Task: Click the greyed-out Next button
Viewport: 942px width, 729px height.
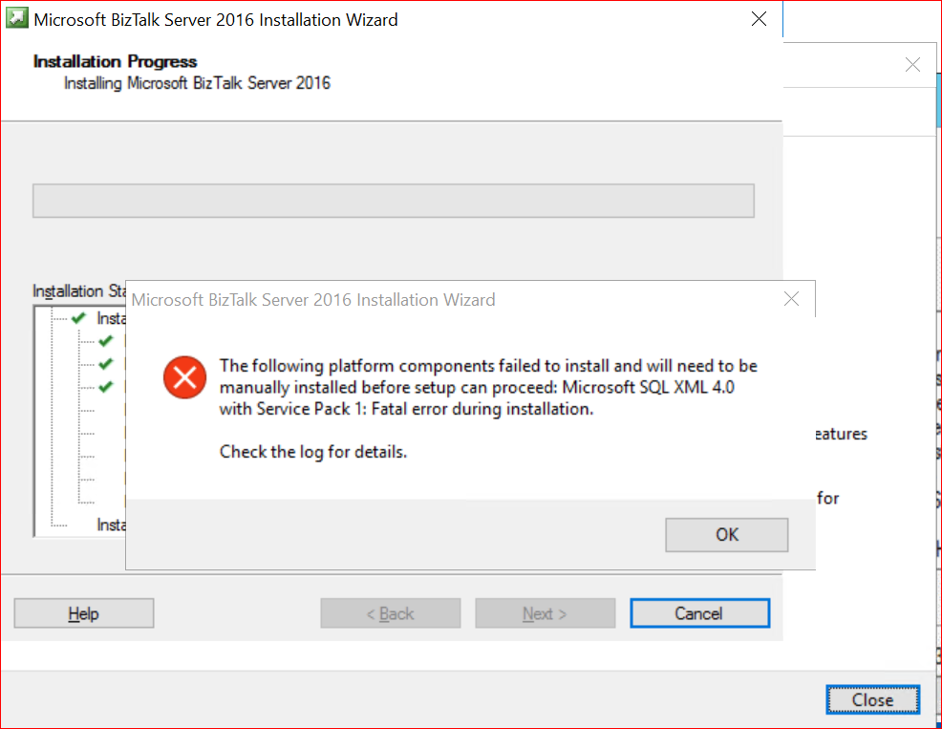Action: pyautogui.click(x=545, y=613)
